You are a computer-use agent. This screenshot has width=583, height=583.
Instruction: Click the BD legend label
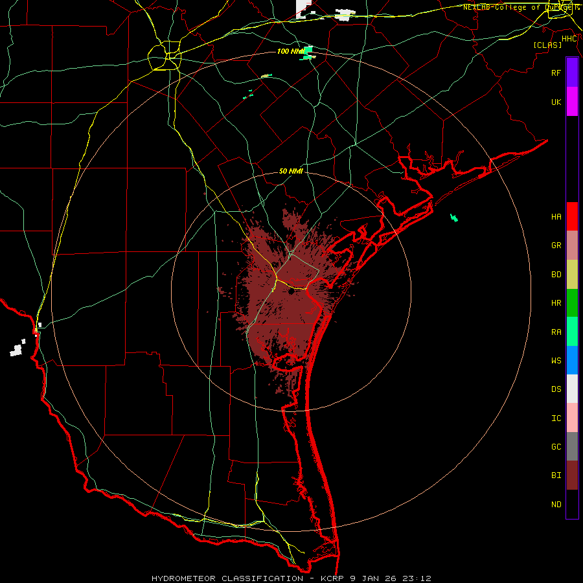click(x=556, y=275)
